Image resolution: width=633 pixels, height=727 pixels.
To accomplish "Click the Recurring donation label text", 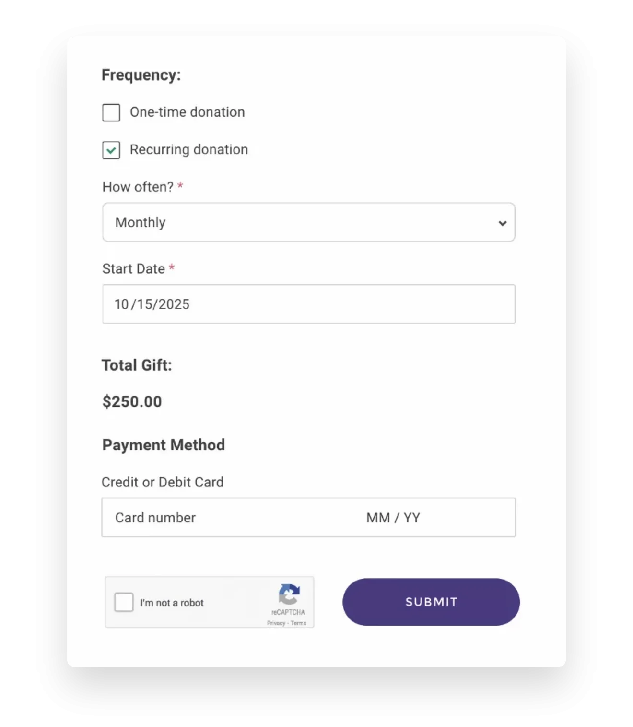I will point(189,150).
